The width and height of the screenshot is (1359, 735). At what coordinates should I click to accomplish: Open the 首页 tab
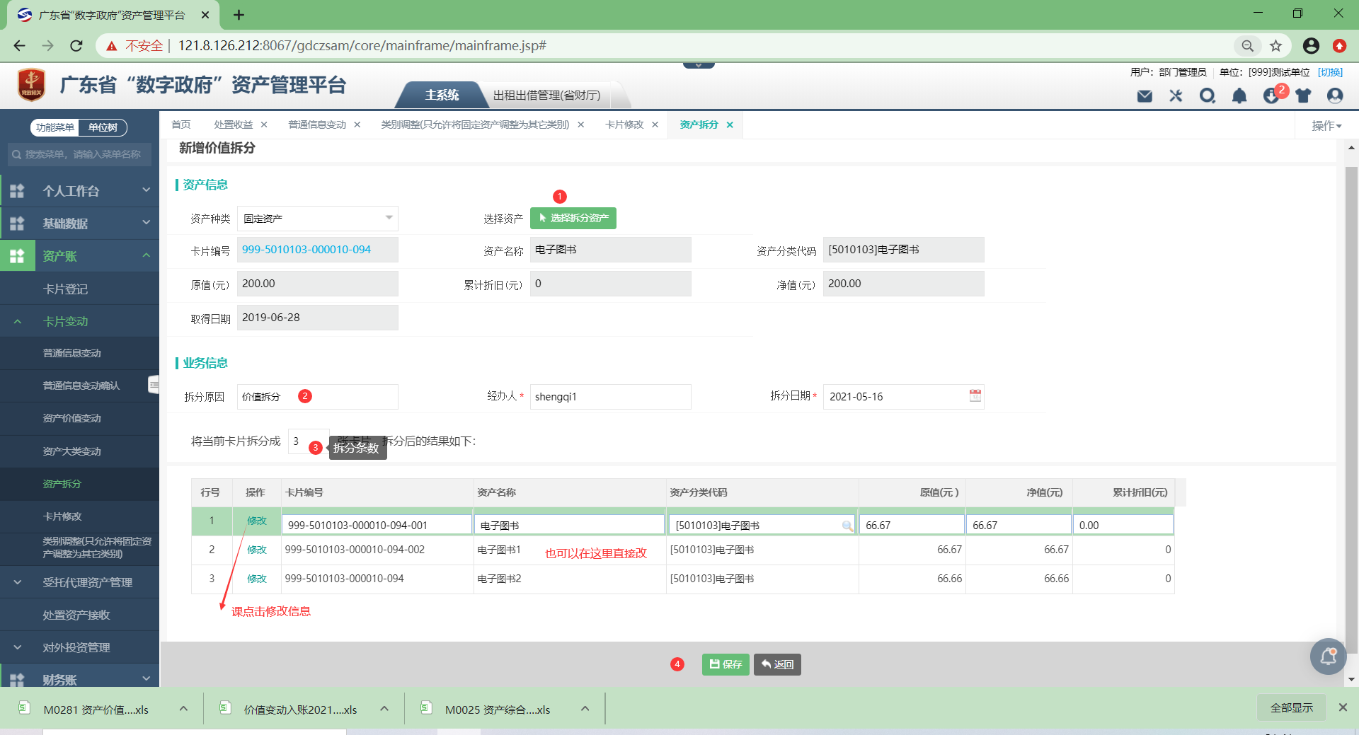click(181, 125)
